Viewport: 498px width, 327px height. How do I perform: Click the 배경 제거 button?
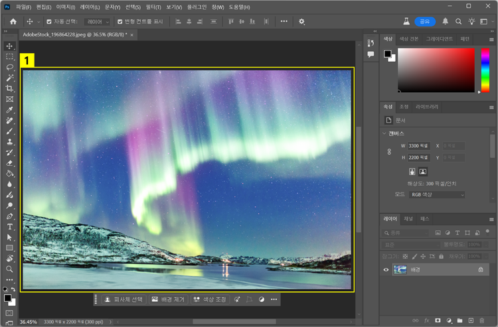[169, 300]
